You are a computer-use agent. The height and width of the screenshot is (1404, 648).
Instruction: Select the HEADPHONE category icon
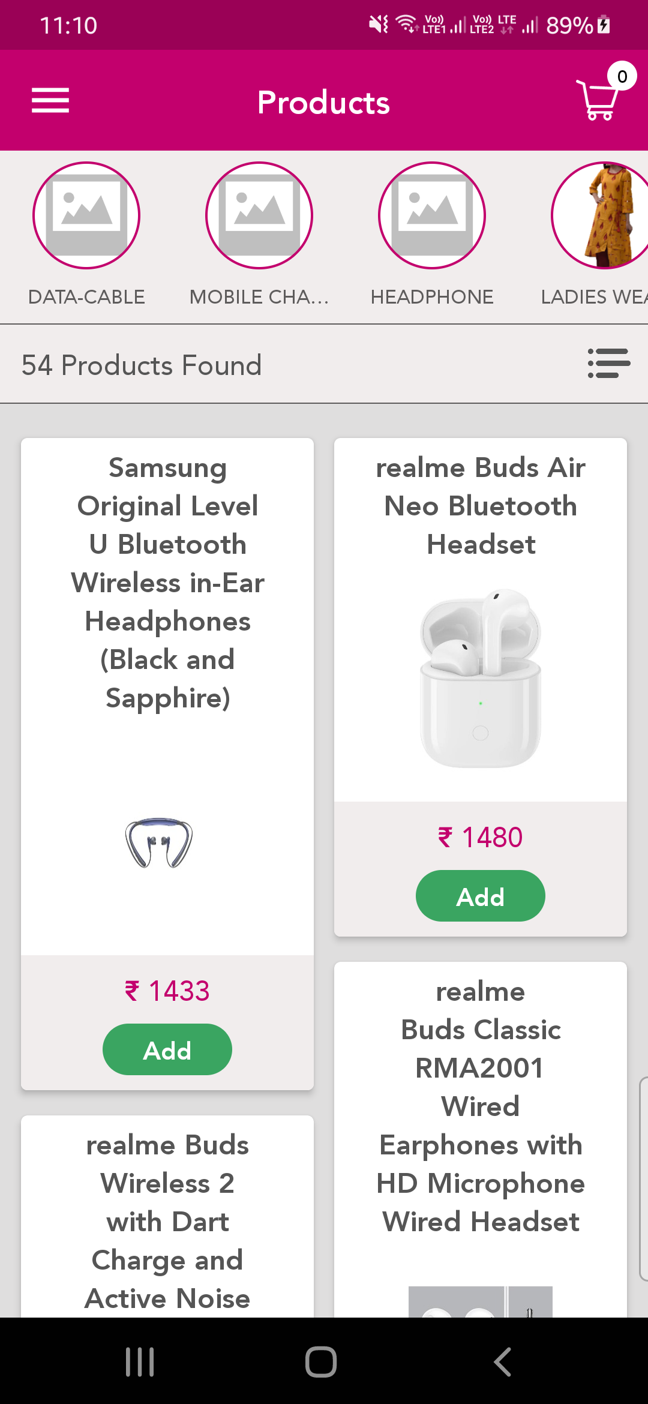tap(432, 215)
